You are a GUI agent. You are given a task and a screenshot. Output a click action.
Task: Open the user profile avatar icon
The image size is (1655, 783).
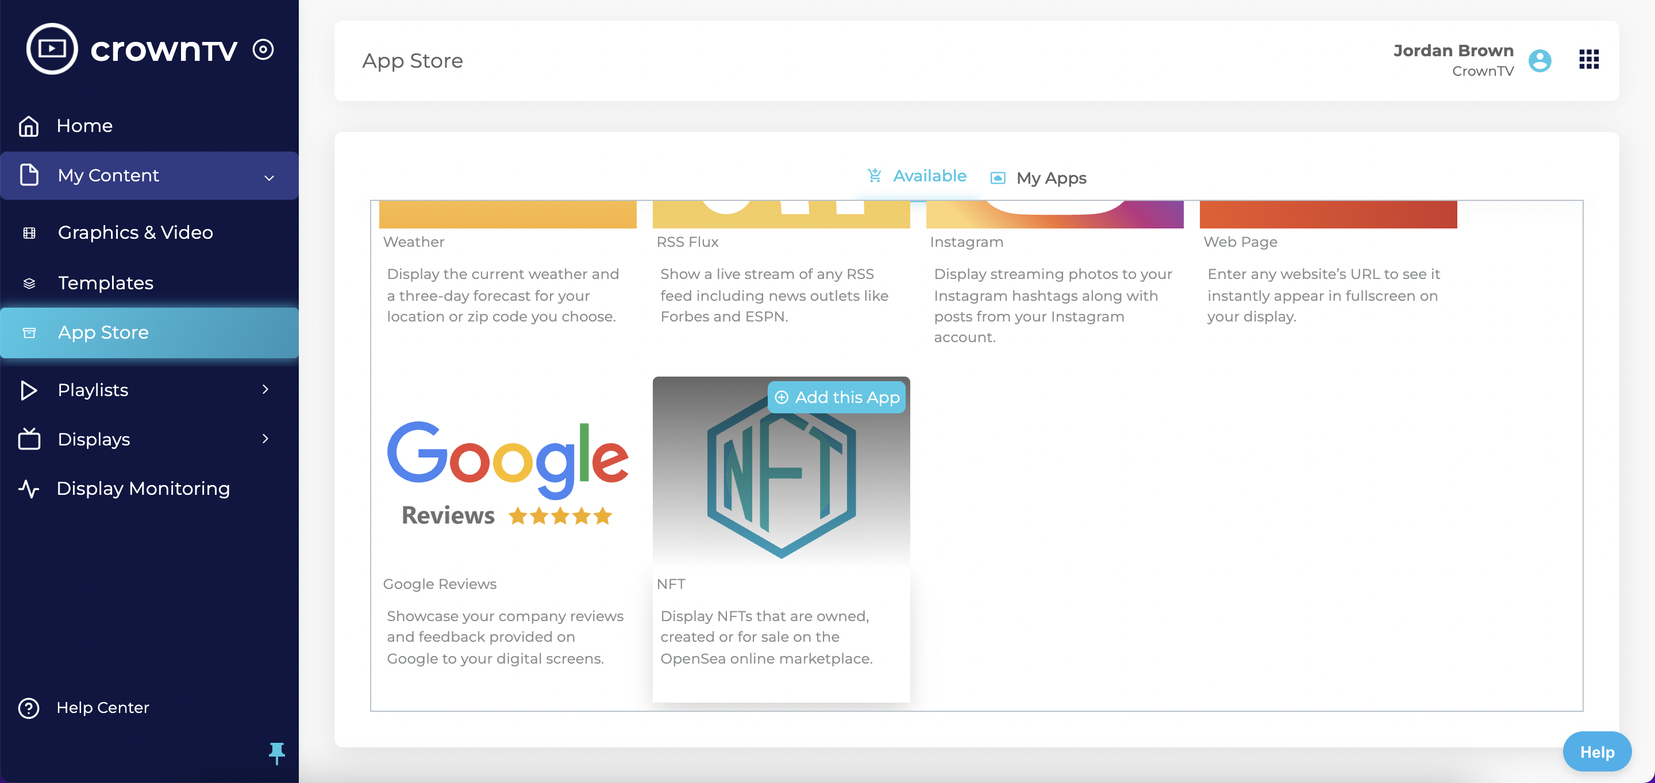pos(1539,60)
